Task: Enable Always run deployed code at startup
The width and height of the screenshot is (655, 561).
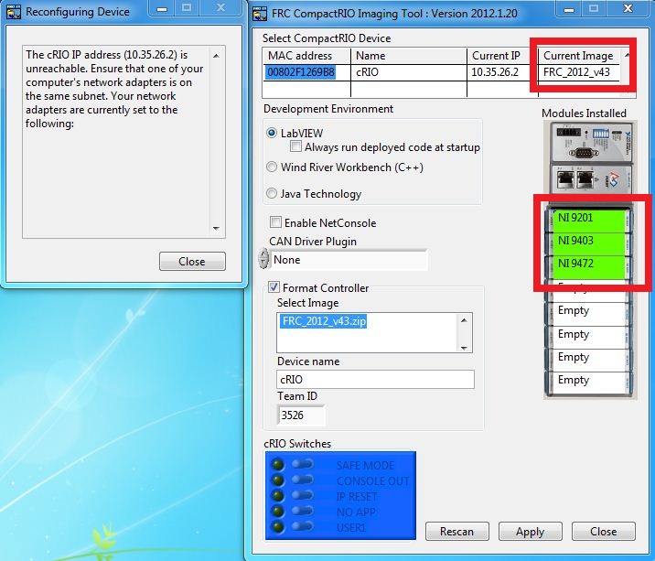Action: coord(295,146)
